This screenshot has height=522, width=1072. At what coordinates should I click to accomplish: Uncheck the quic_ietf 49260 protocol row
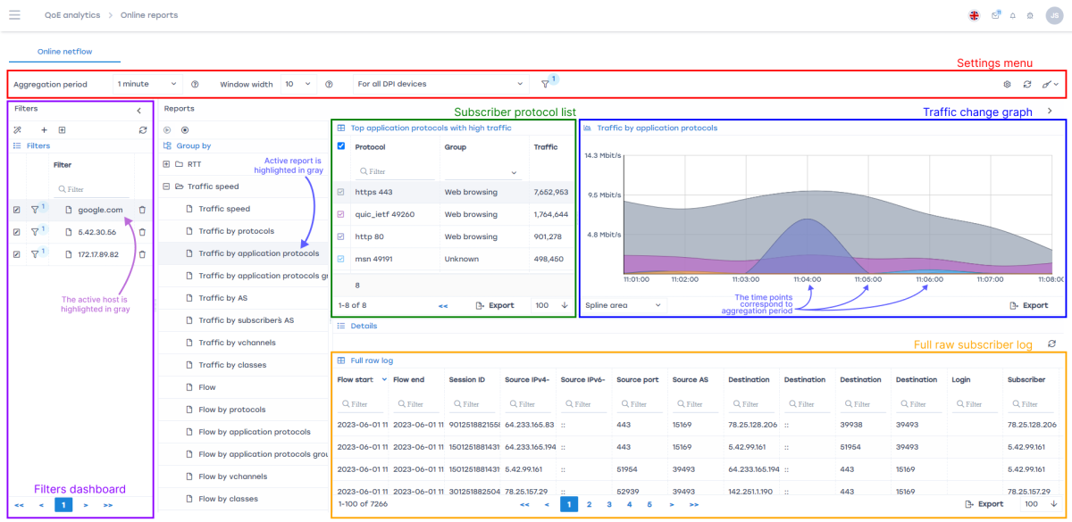(x=340, y=214)
